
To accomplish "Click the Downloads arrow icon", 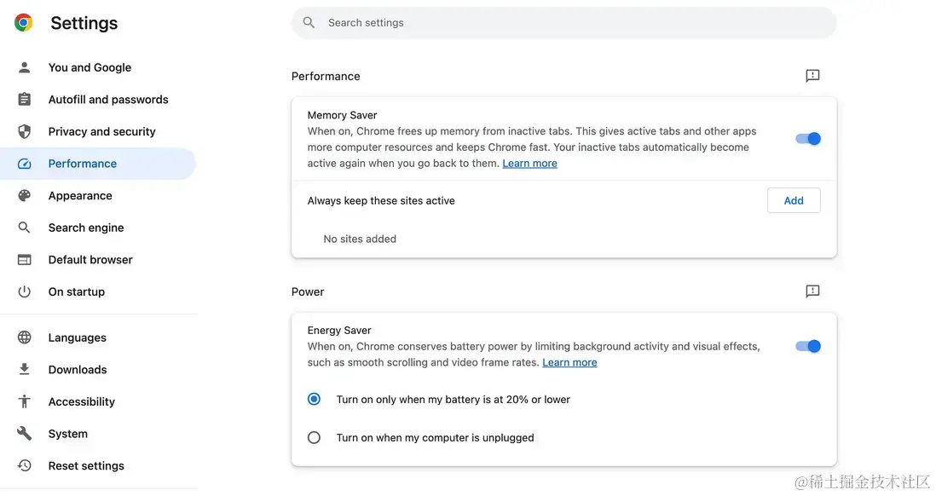I will coord(24,370).
